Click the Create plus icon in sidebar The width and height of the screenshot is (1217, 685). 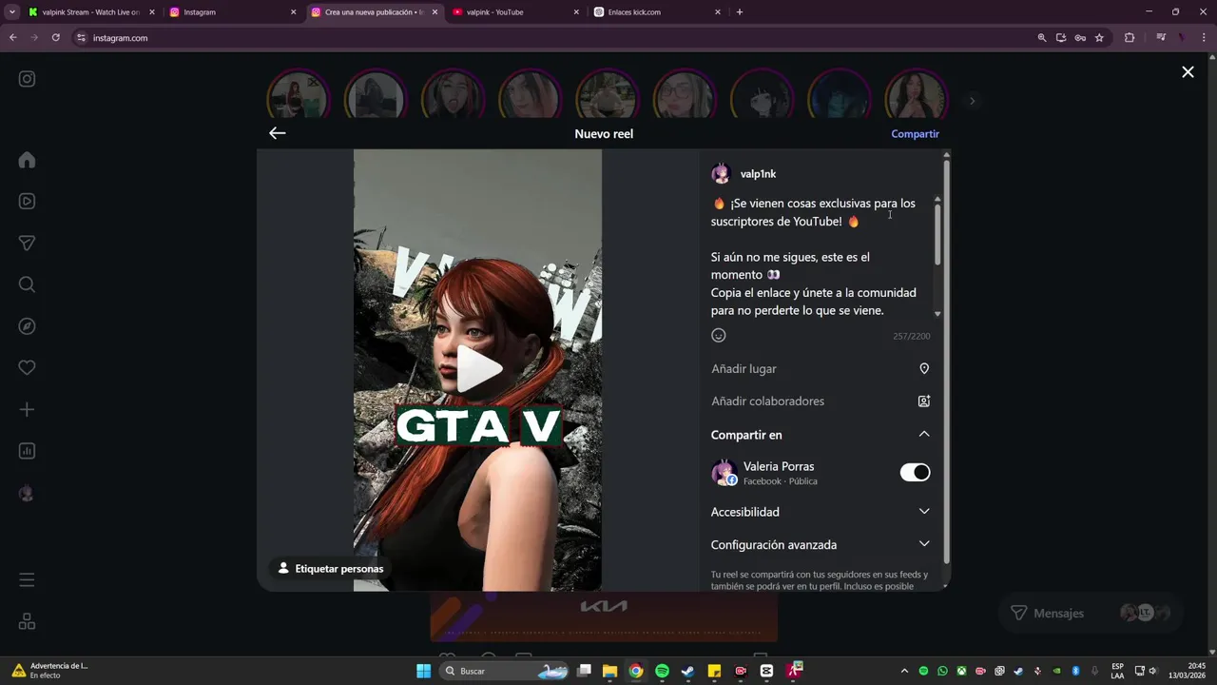(27, 409)
